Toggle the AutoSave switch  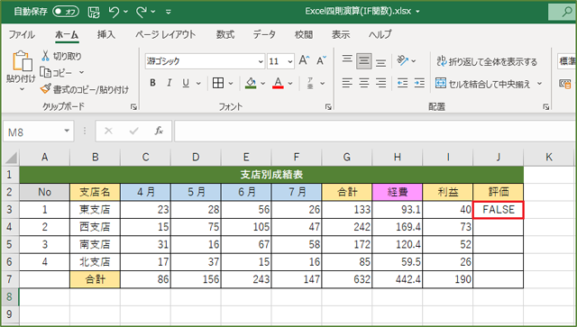[66, 12]
